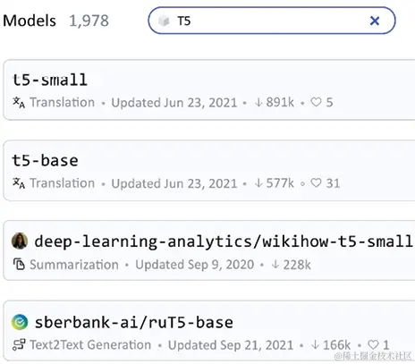
Task: Click the deep-learning-analytics avatar picture
Action: [x=20, y=241]
